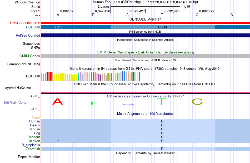Click the Mouse alignment row label
This screenshot has width=250, height=163.
(x=35, y=129)
